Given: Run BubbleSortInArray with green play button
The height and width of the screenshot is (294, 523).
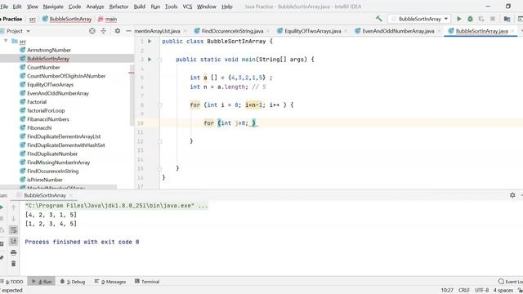Looking at the screenshot, I should 459,19.
